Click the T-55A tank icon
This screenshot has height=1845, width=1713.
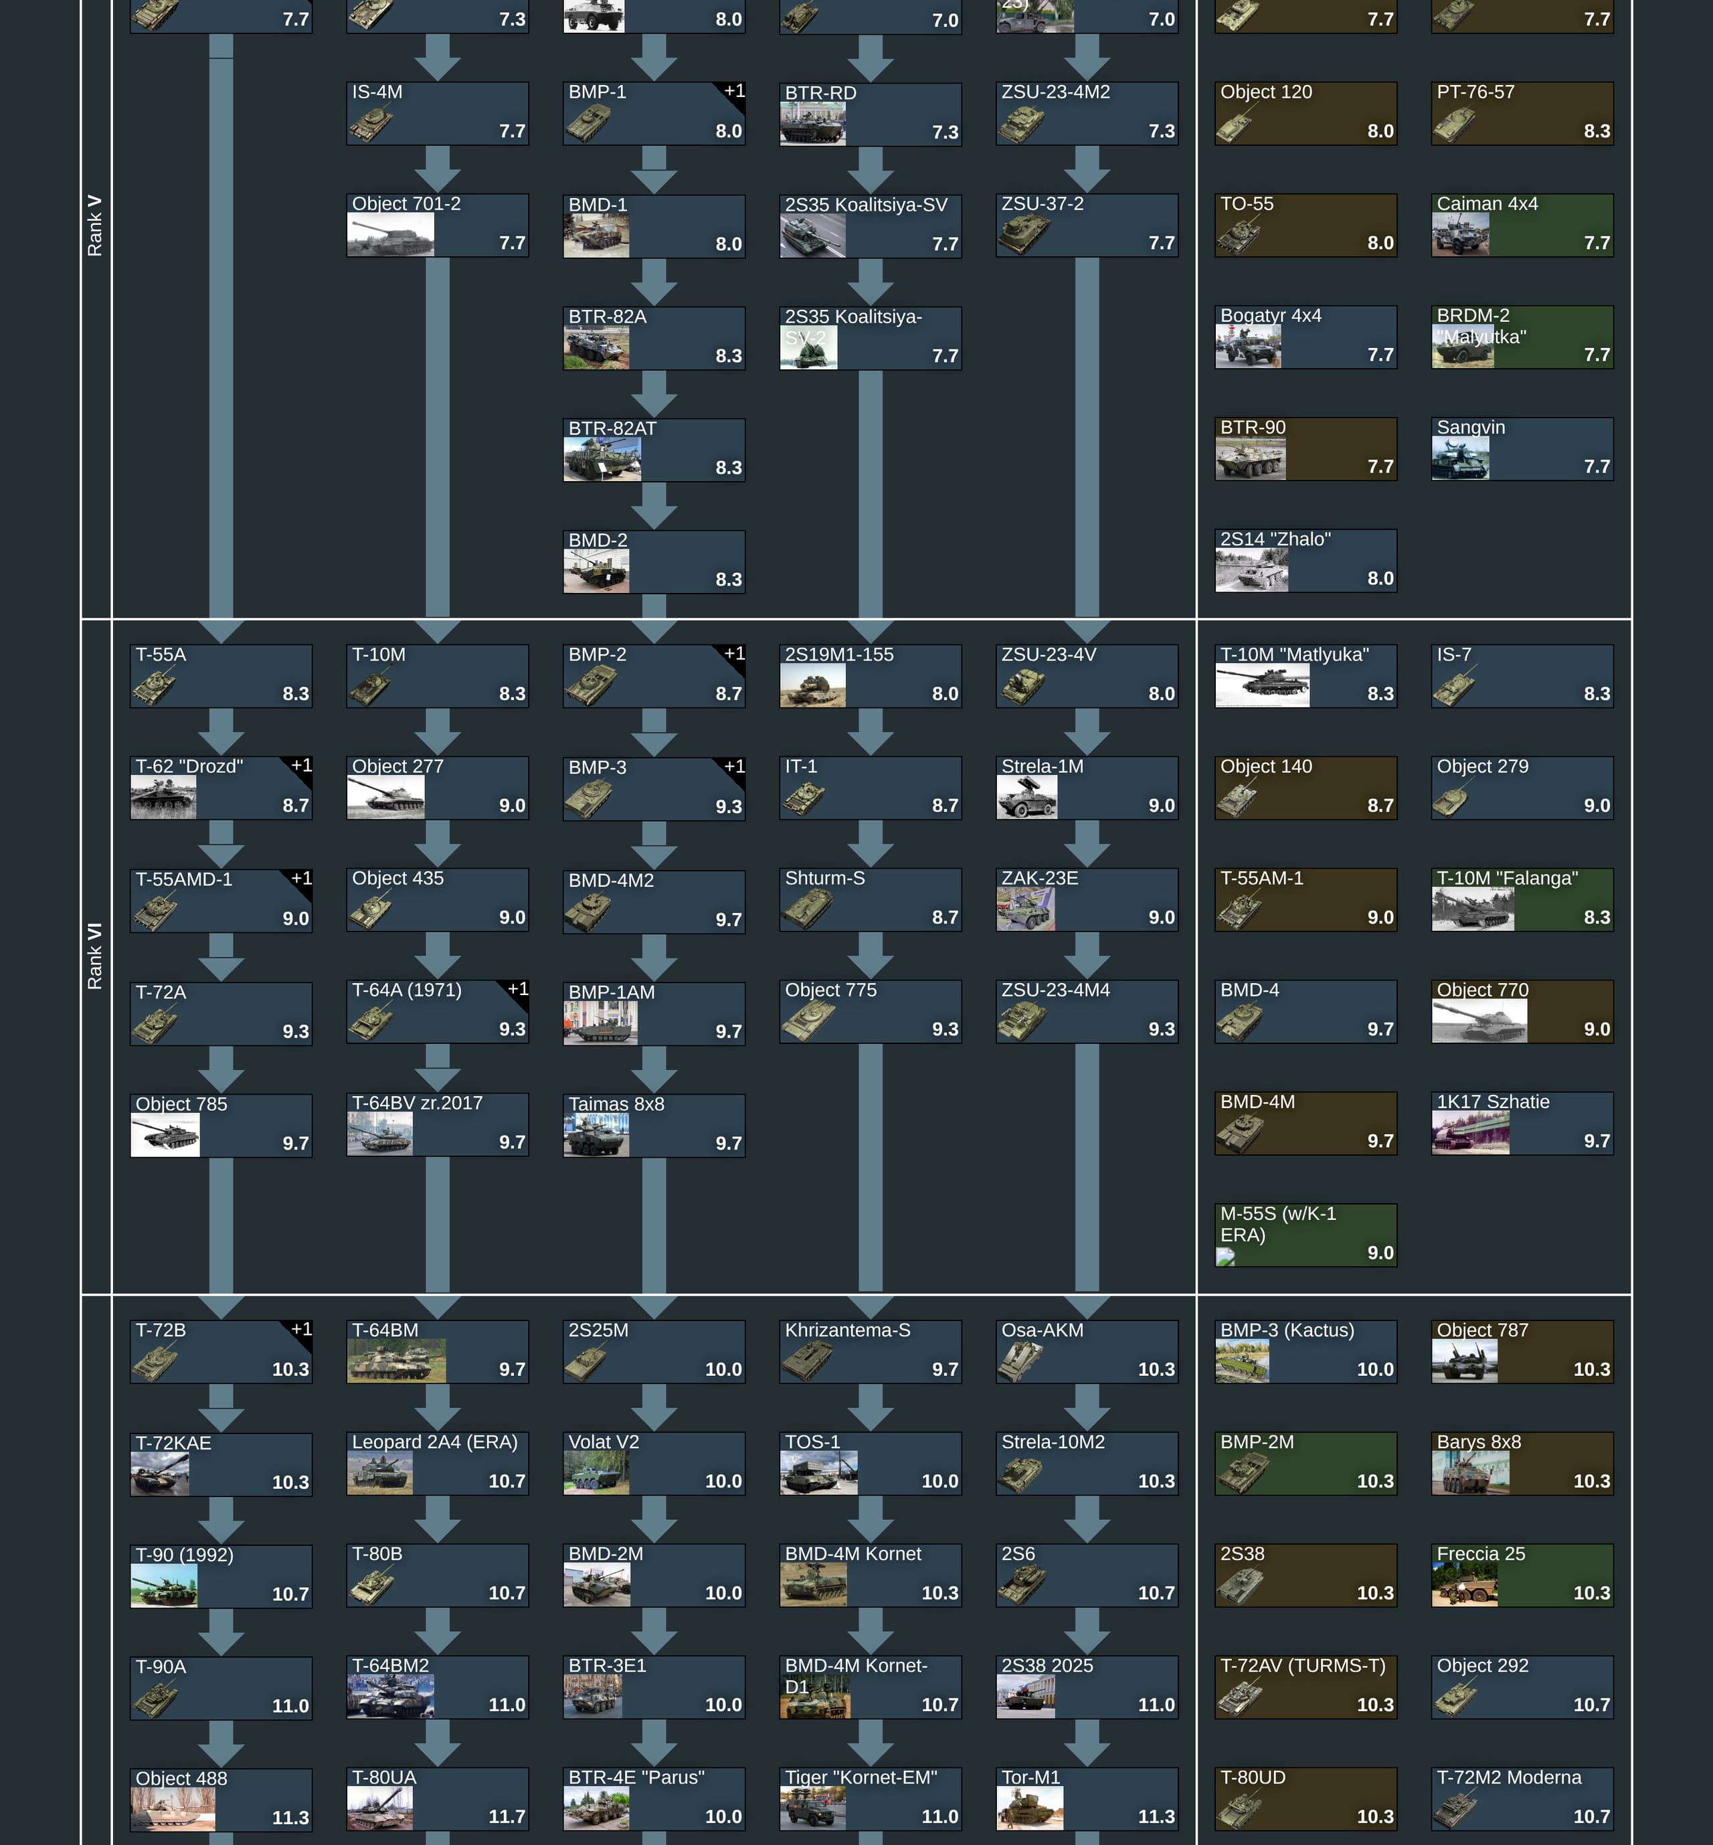155,688
